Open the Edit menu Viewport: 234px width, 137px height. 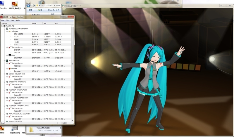point(7,20)
